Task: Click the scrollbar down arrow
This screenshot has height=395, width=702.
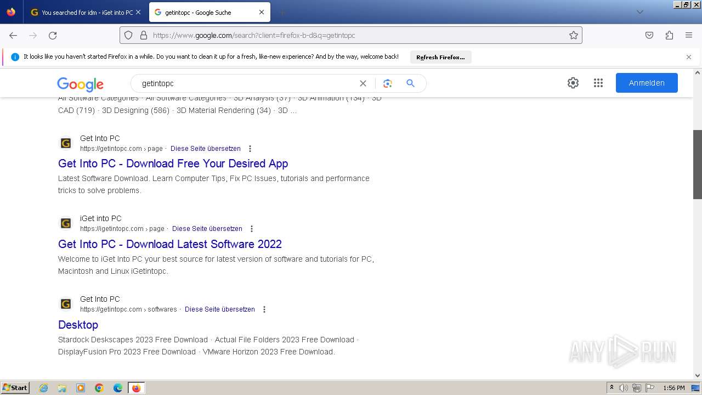Action: [x=698, y=376]
